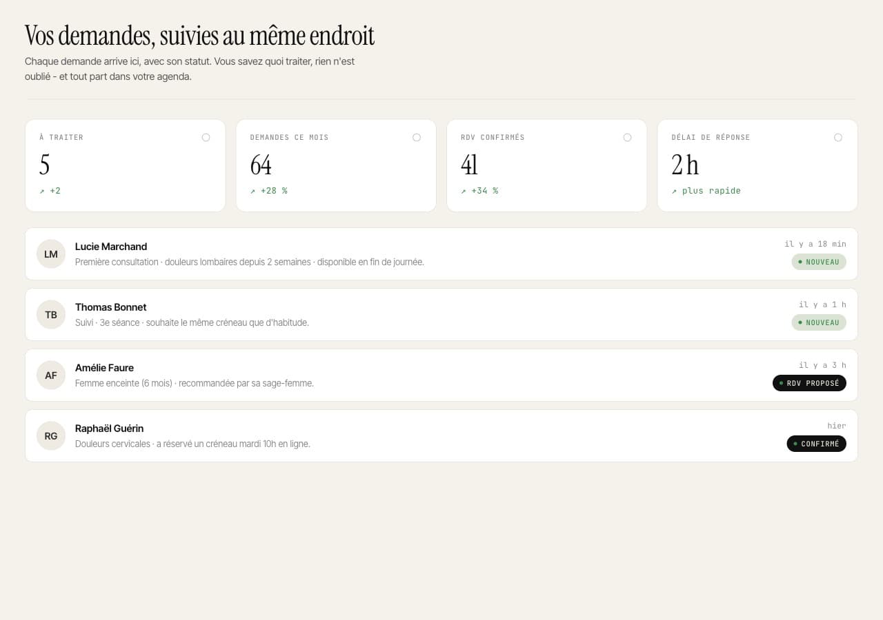
Task: Click the À TRAITER value 5
Action: click(45, 165)
